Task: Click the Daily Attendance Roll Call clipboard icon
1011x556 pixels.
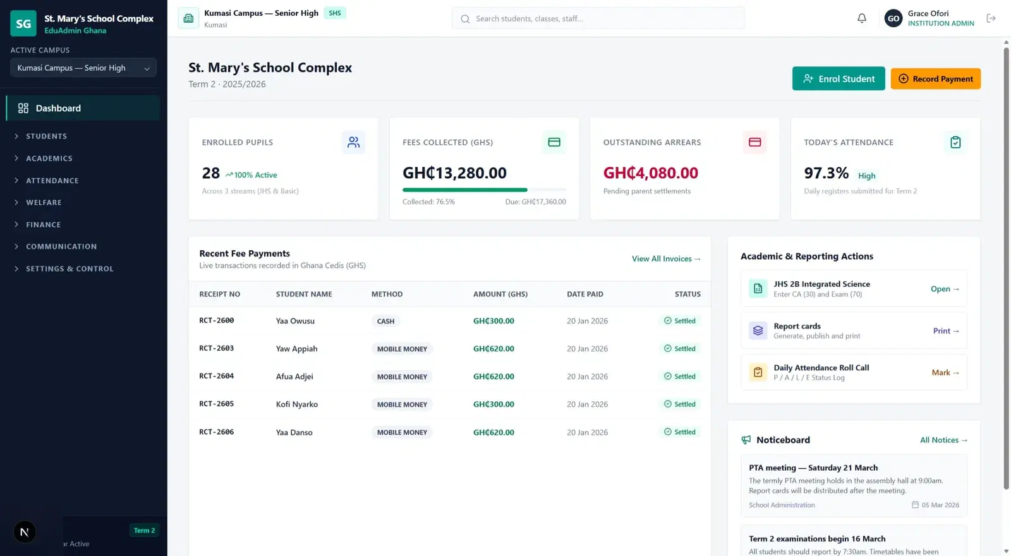Action: (758, 372)
